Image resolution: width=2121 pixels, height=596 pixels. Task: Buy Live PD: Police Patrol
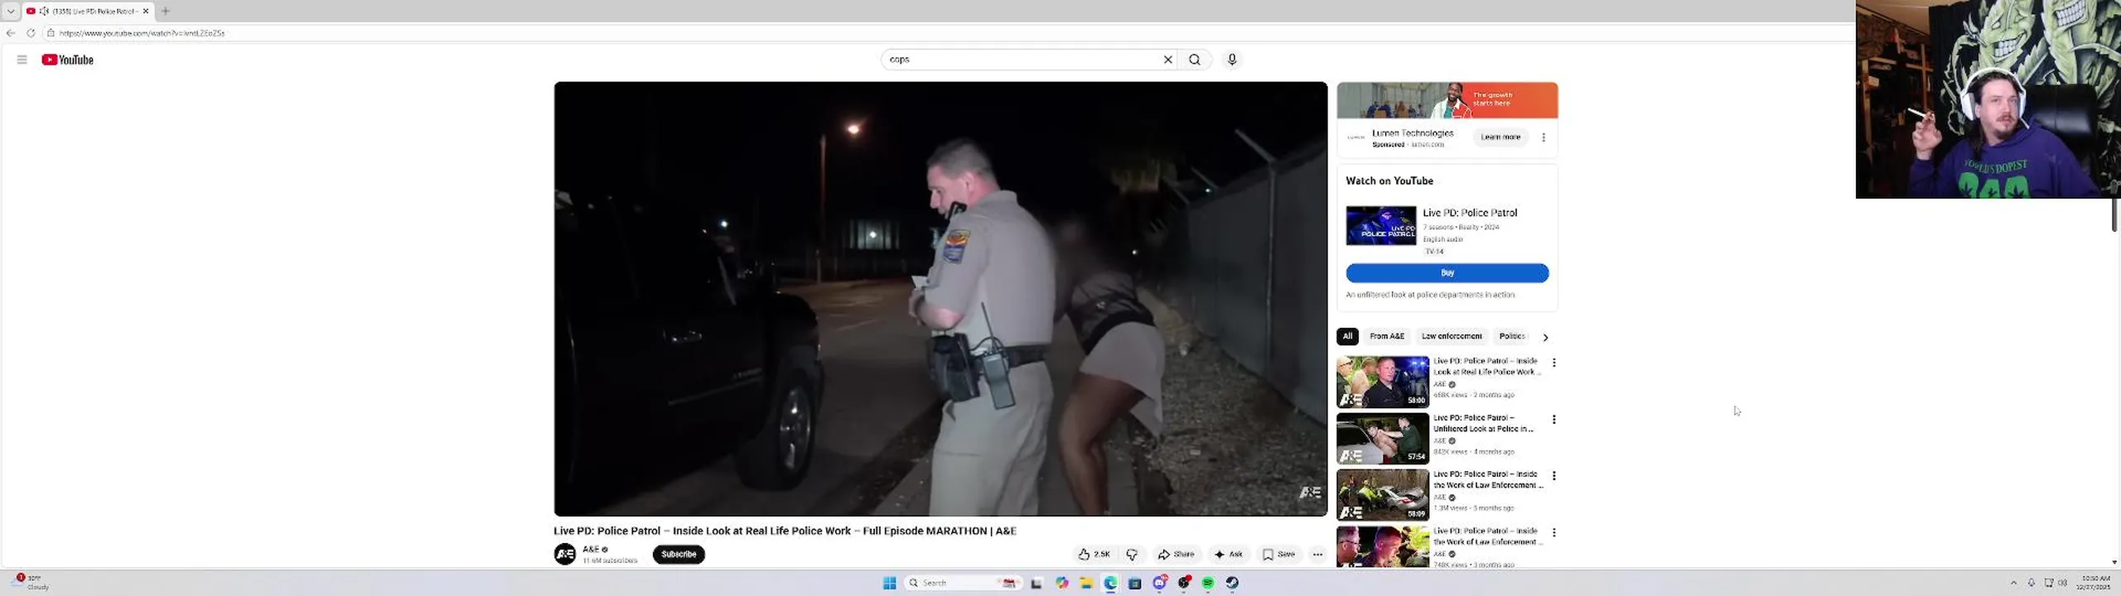[x=1447, y=273]
